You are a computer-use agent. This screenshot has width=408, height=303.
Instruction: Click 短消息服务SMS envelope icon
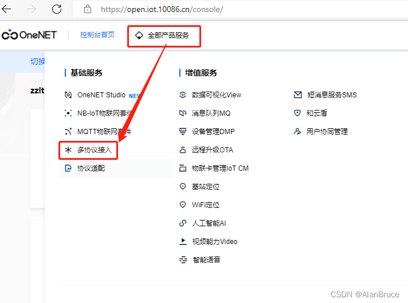click(x=297, y=95)
